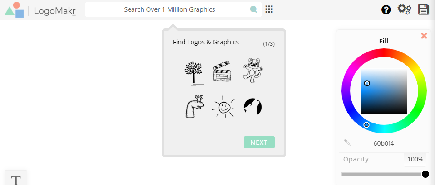Click the NEXT button
435x185 pixels.
(x=259, y=142)
